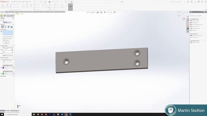Open the Performance Benchmark Test link
Screen dimensions: 207x116
point(197,24)
